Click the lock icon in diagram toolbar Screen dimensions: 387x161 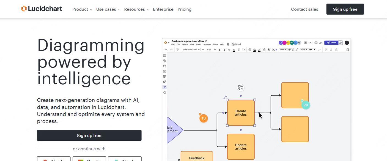[x=336, y=50]
